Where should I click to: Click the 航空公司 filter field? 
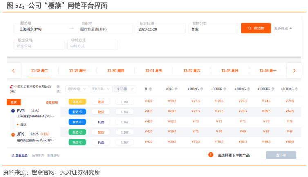39,45
